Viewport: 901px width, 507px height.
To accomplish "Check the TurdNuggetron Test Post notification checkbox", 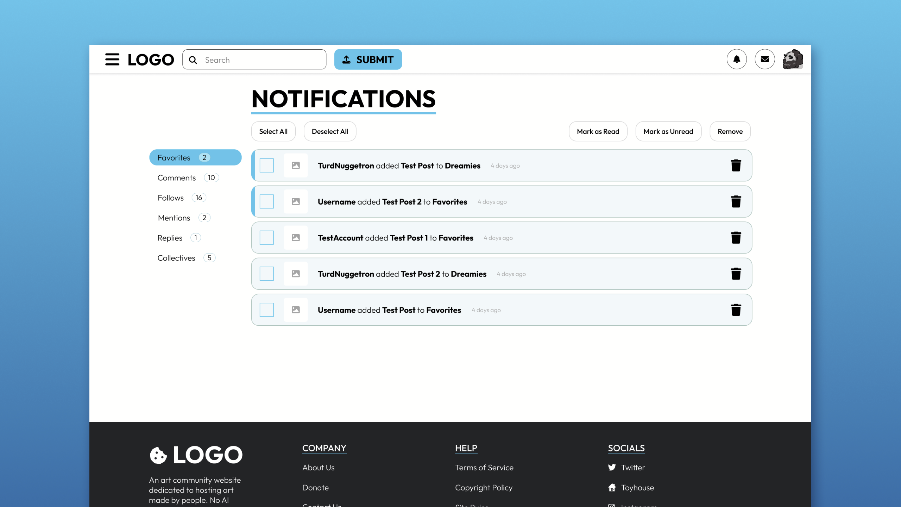I will (266, 165).
